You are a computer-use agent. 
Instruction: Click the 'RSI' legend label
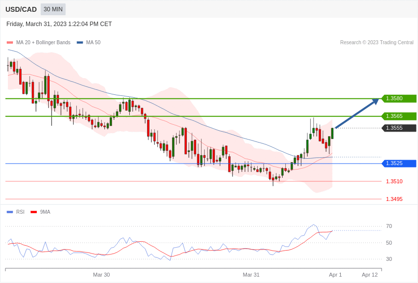(x=20, y=212)
